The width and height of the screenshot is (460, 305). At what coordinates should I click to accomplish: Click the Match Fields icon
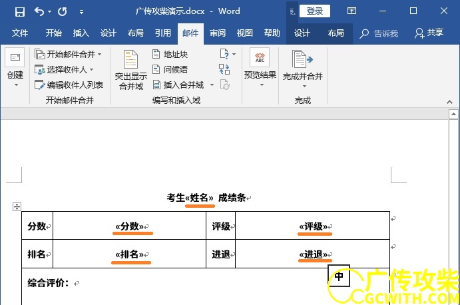pos(224,69)
